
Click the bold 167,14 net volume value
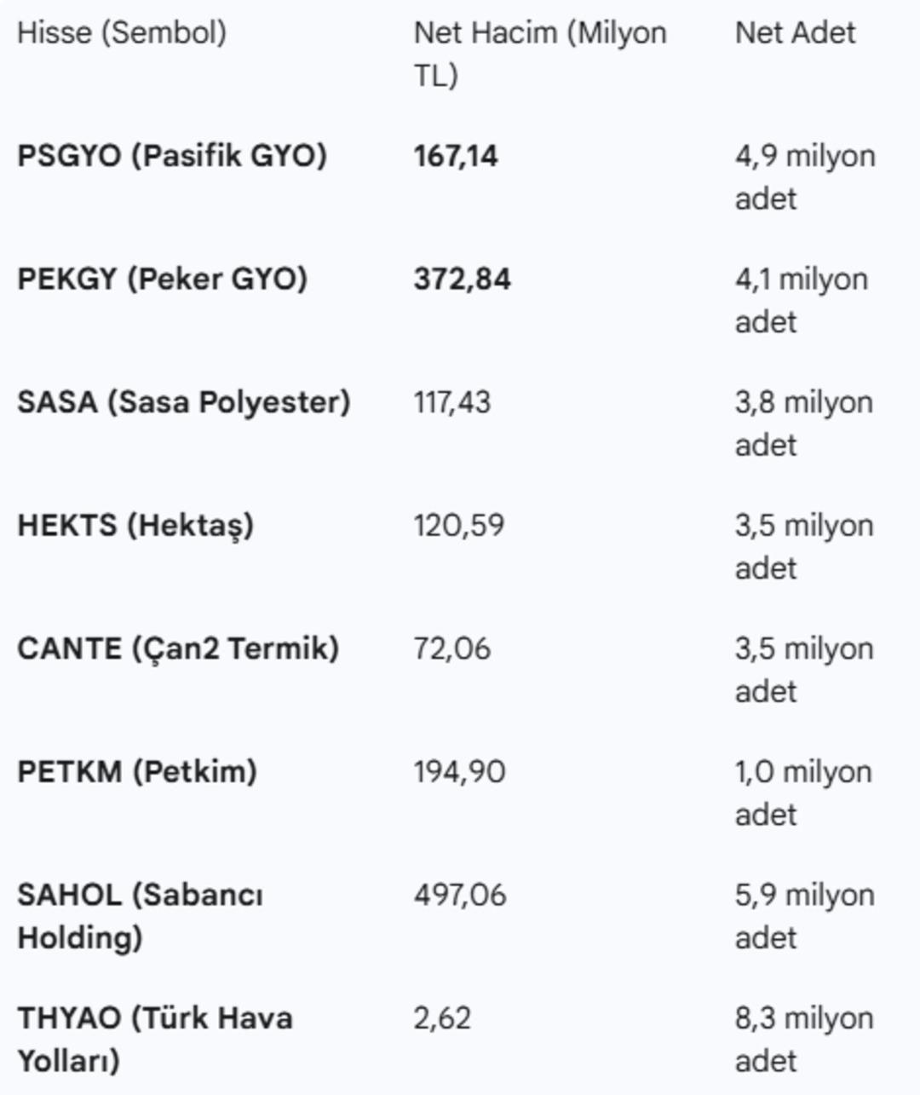point(456,156)
